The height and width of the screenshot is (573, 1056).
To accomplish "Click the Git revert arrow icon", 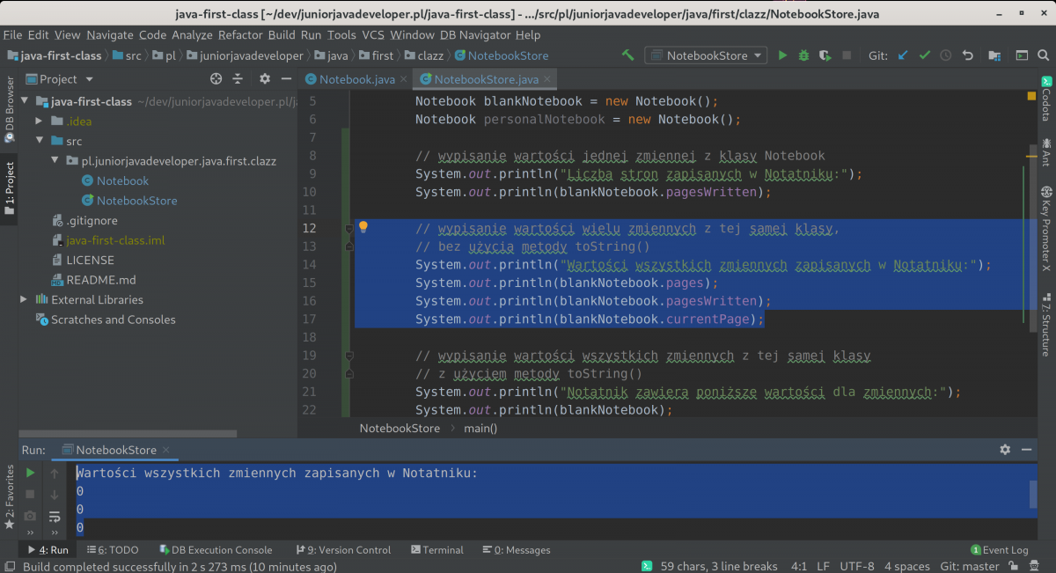I will coord(967,55).
